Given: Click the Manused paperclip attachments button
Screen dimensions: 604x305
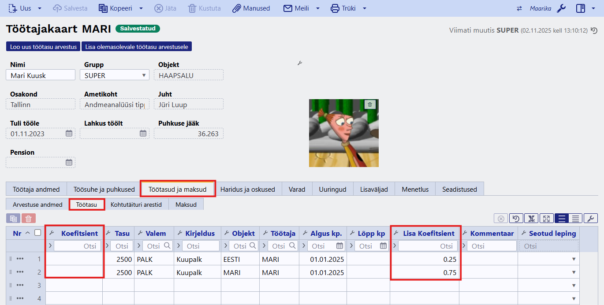Looking at the screenshot, I should (251, 8).
